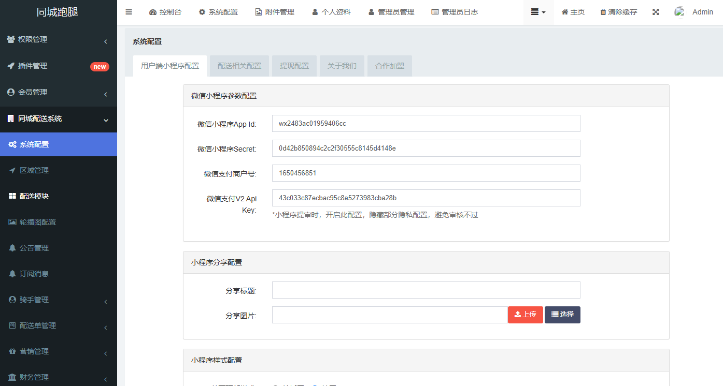
Task: Click the red 上传 button
Action: tap(525, 315)
